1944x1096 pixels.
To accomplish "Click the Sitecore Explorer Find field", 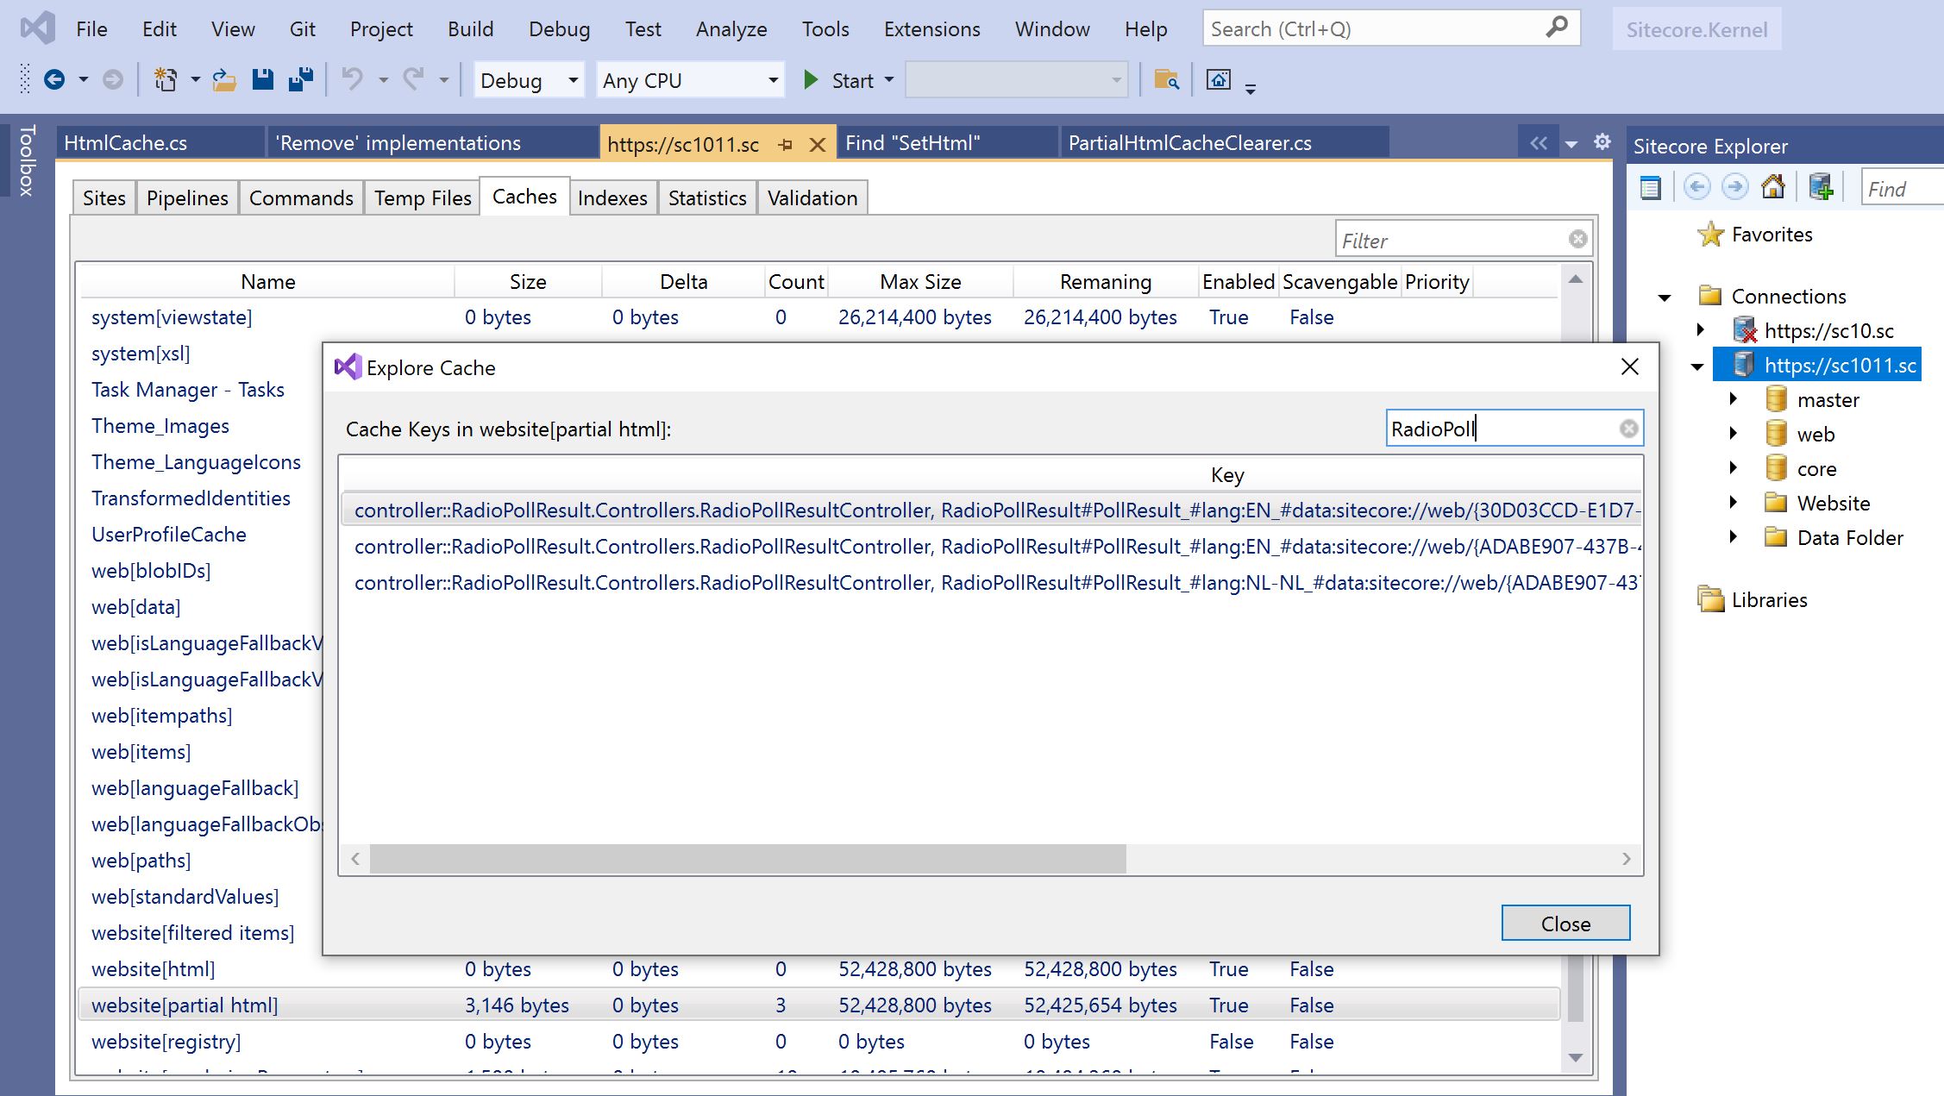I will [x=1902, y=188].
